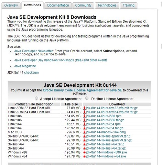The height and width of the screenshot is (165, 162).
Task: Click the Java SE Development Kit 8u144 title
Action: click(80, 85)
